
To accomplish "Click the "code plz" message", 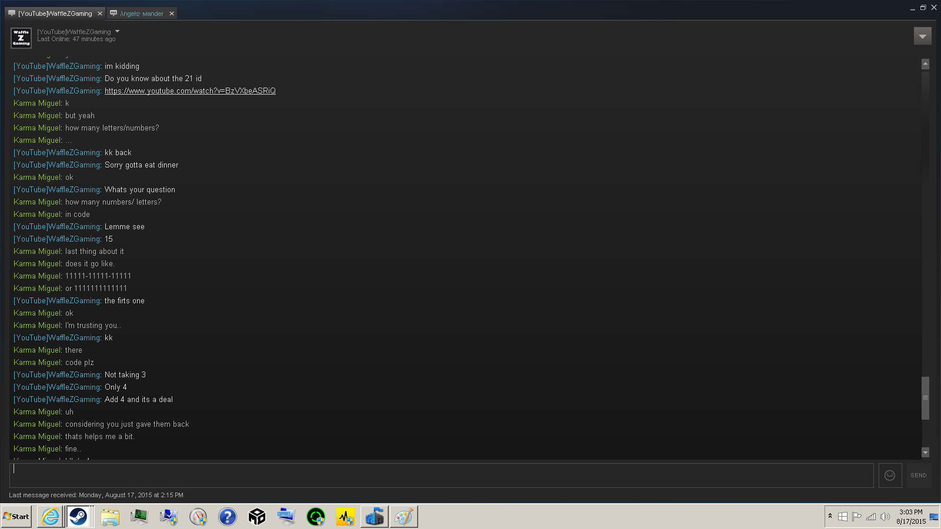I will [79, 363].
